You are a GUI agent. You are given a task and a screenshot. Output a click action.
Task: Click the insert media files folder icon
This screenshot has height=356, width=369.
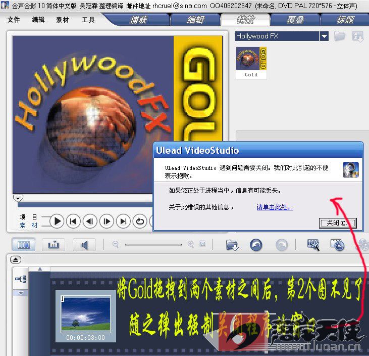coord(232,245)
